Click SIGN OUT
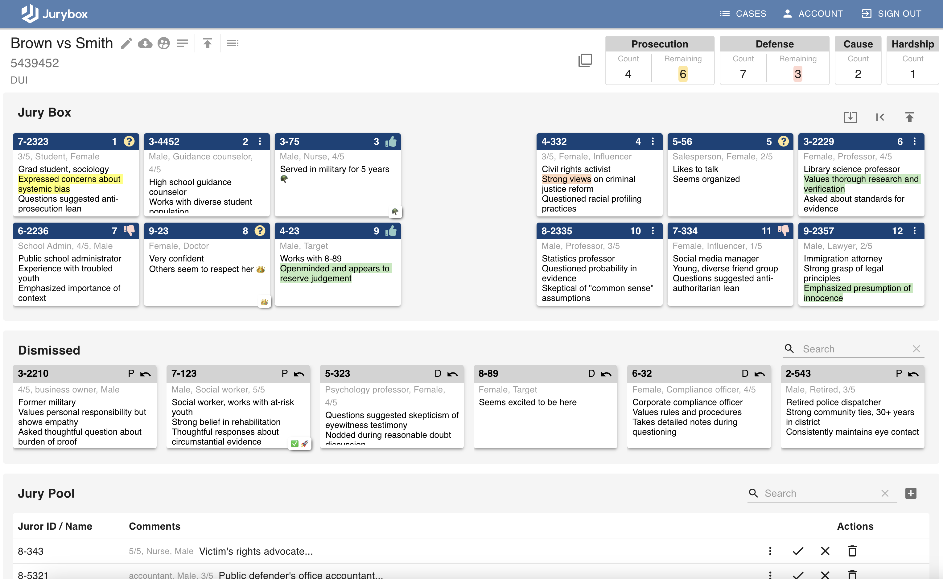This screenshot has width=943, height=579. coord(891,14)
